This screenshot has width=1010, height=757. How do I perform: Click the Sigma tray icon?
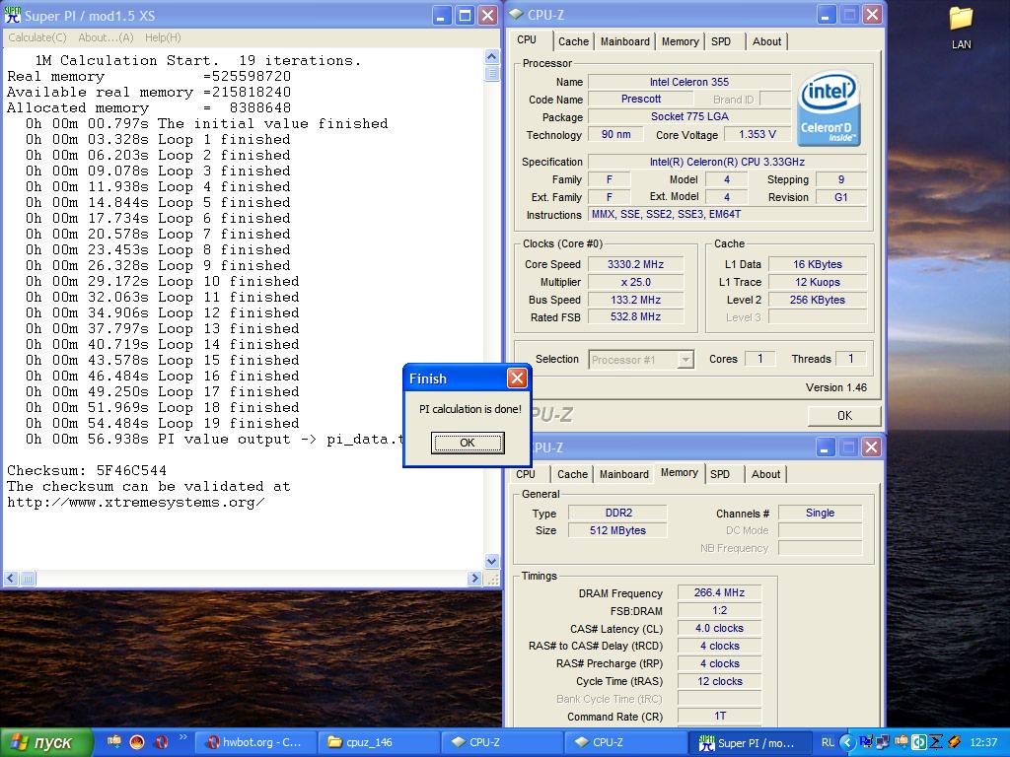pos(937,742)
